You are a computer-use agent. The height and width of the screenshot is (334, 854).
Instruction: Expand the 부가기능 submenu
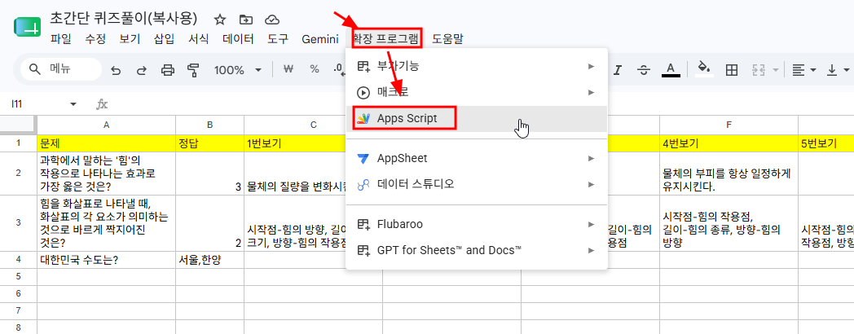[477, 67]
